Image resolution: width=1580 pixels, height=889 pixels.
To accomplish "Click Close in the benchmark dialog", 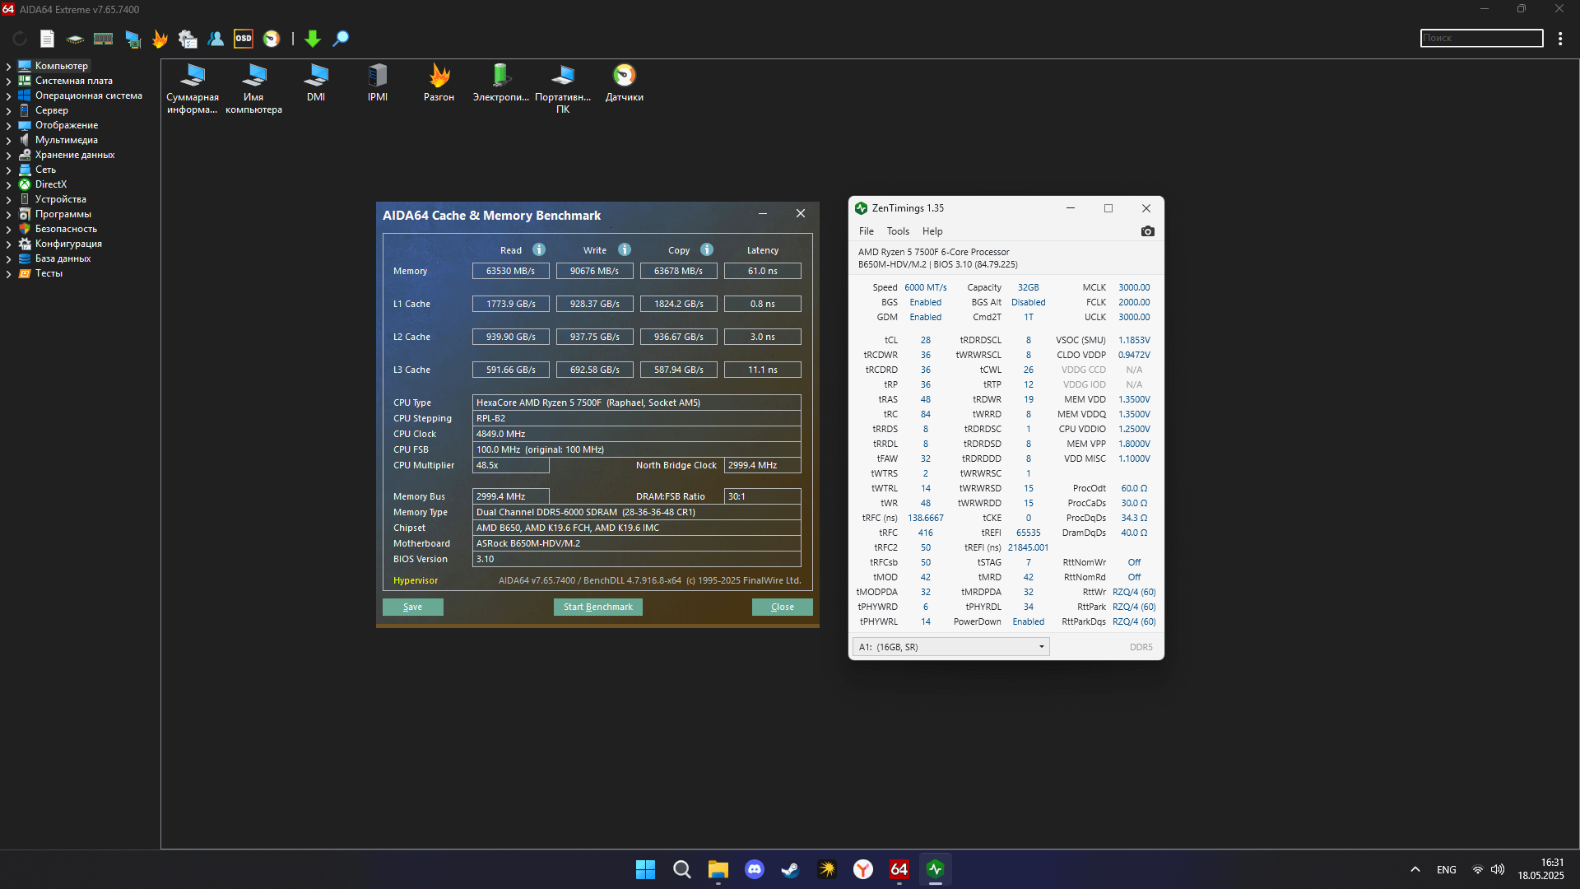I will [x=783, y=607].
